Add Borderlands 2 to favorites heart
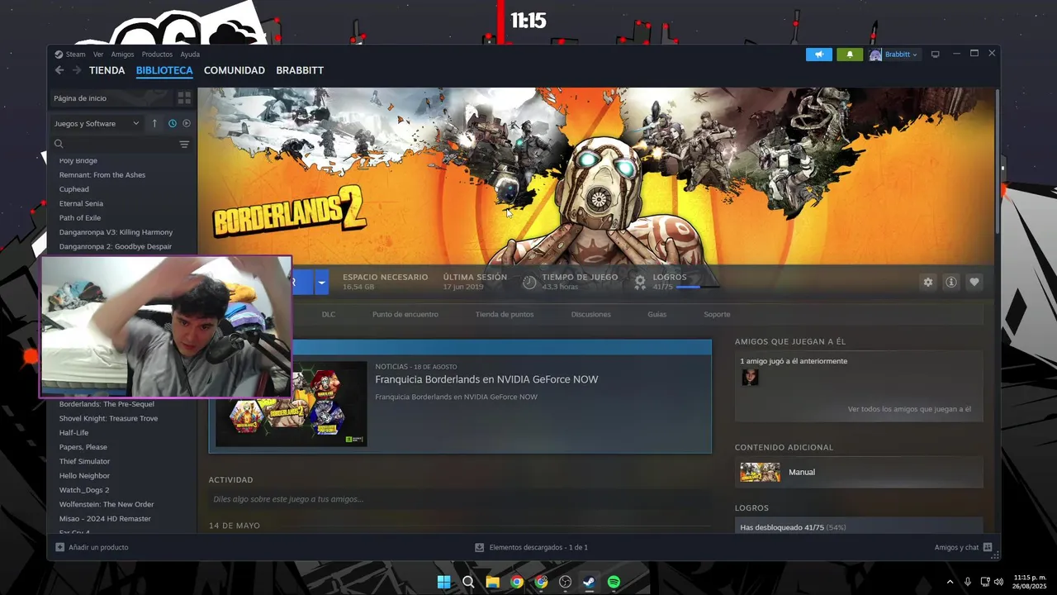1057x595 pixels. 974,282
